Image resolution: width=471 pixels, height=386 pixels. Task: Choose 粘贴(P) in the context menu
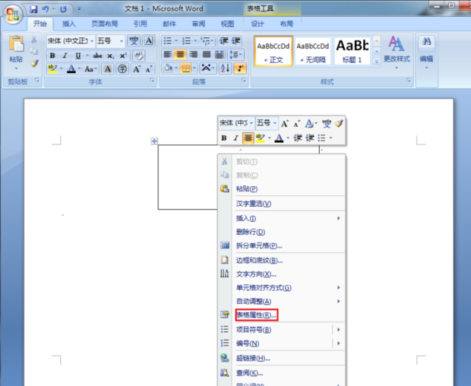(x=282, y=188)
